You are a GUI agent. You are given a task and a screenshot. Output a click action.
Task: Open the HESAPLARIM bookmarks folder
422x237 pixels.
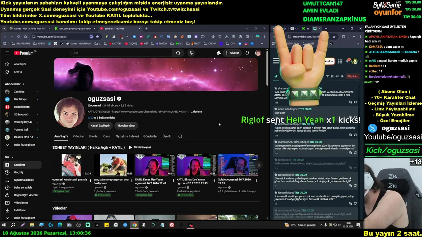(x=21, y=43)
